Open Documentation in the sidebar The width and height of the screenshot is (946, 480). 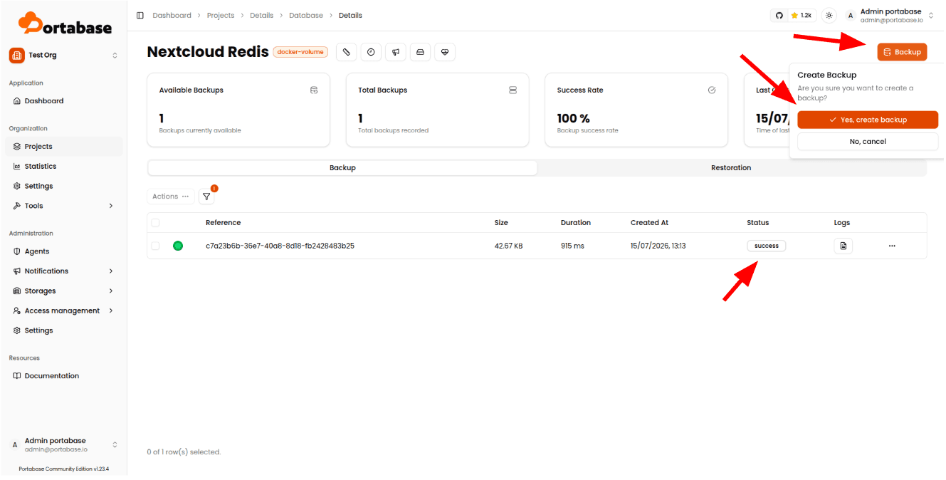(x=63, y=376)
